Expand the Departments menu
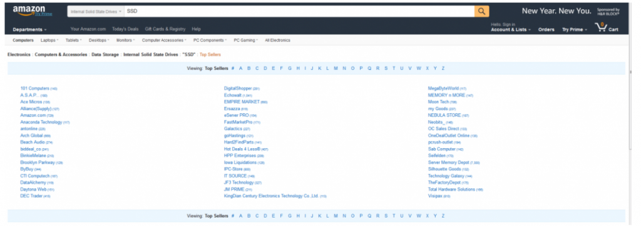This screenshot has width=641, height=227. click(x=29, y=29)
